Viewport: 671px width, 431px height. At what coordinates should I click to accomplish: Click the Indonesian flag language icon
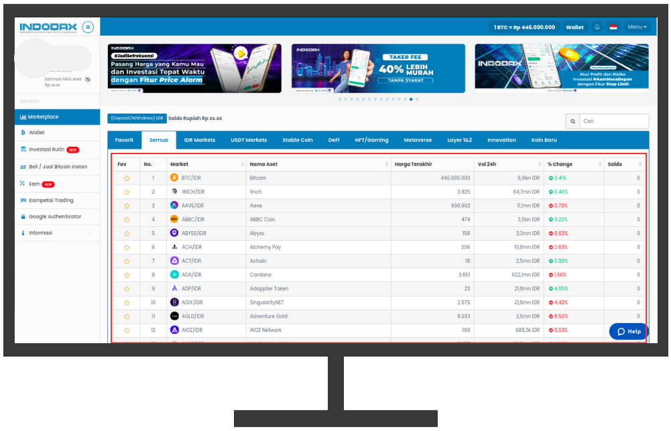click(613, 27)
